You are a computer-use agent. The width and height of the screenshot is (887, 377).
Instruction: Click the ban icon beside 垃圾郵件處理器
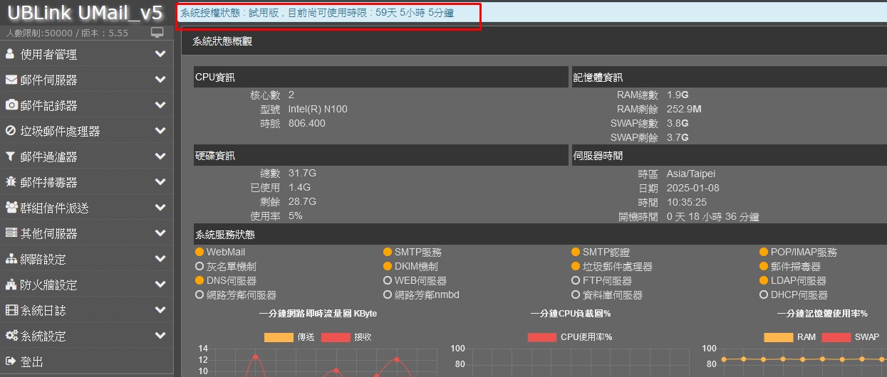[x=11, y=131]
